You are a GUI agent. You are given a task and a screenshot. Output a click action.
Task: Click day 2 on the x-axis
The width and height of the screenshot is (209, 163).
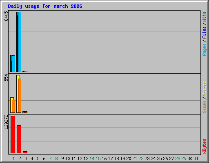pyautogui.click(x=20, y=159)
